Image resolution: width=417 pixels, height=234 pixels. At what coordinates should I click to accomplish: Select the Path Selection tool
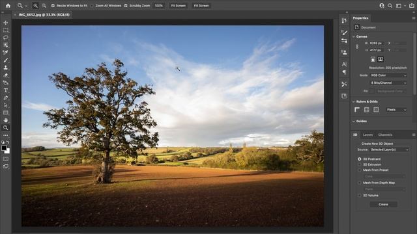6,105
